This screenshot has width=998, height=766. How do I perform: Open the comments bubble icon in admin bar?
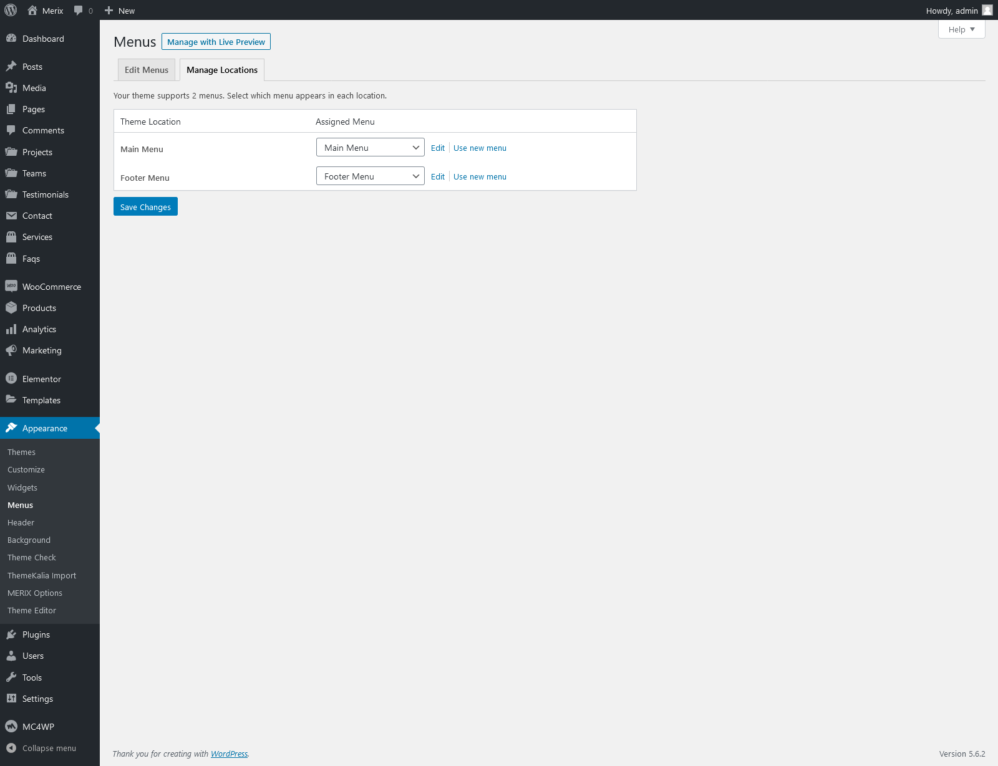[78, 10]
